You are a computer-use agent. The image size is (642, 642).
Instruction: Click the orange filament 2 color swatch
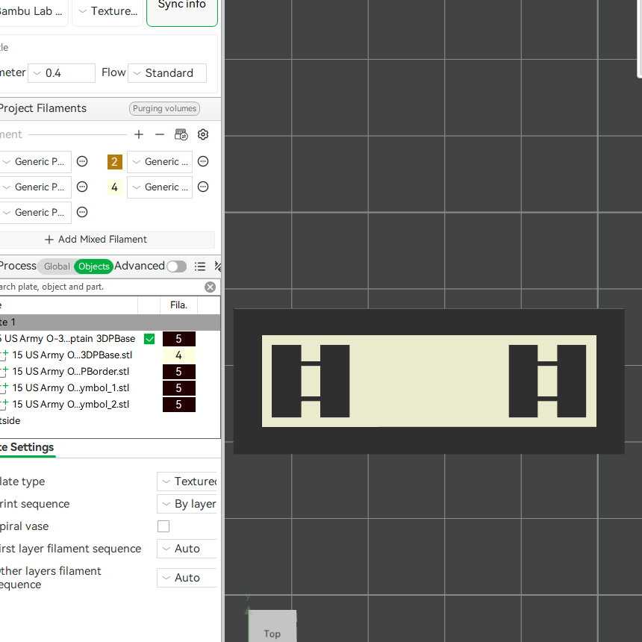(x=115, y=162)
